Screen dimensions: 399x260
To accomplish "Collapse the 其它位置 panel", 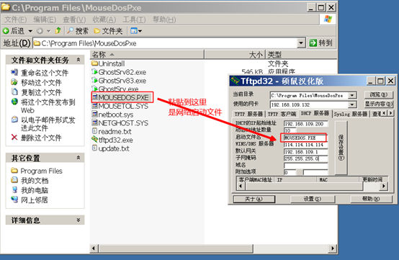I will tap(79, 158).
